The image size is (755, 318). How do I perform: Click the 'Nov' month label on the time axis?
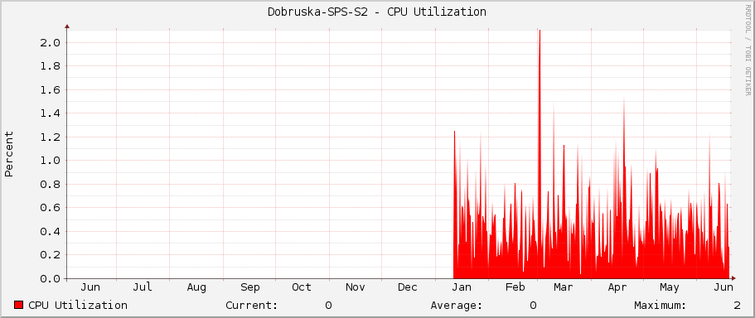(x=356, y=287)
